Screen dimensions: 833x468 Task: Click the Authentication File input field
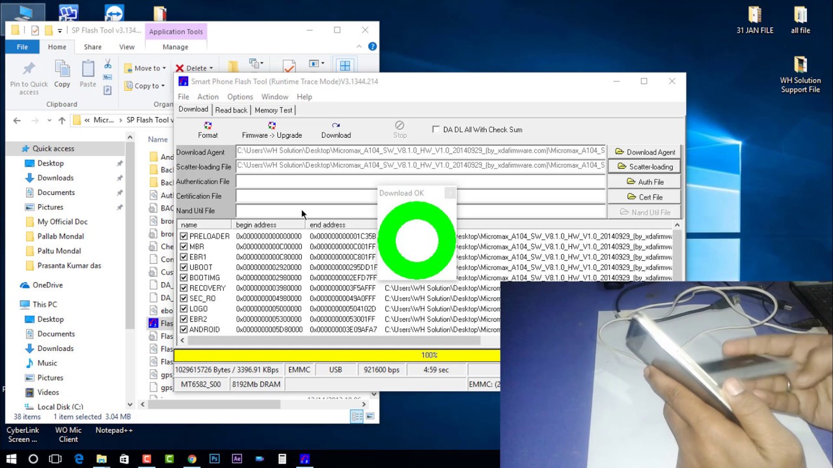pyautogui.click(x=420, y=181)
